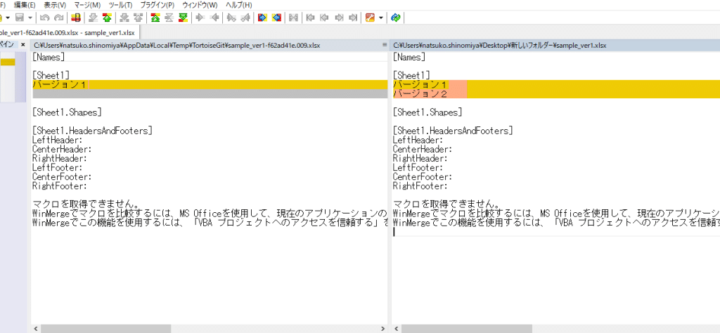Click LeftFooter: line in the Desktop file pane
Viewport: 720px width, 333px height.
(418, 167)
